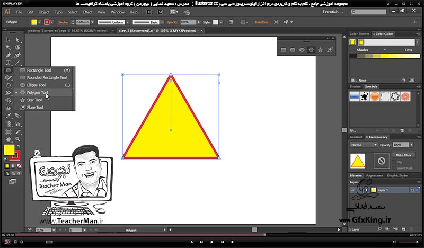Click the new layer icon in Layers panel
424x248 pixels.
click(403, 229)
